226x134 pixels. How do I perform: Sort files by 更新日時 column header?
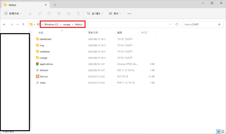93,33
